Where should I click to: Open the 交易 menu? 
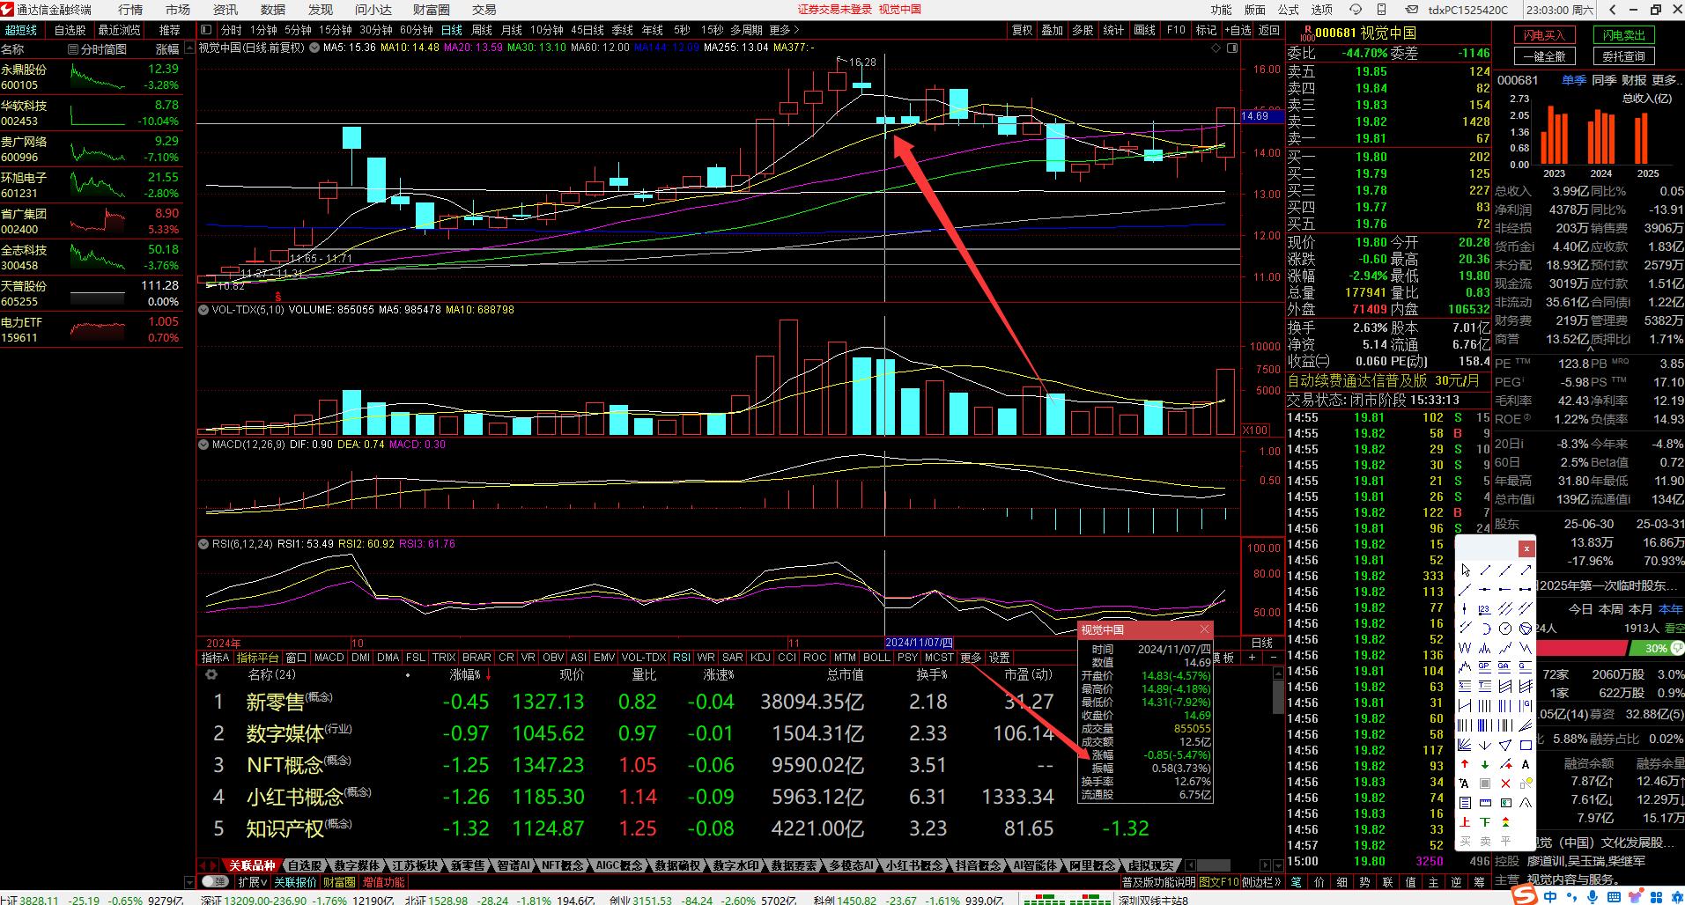tap(484, 10)
